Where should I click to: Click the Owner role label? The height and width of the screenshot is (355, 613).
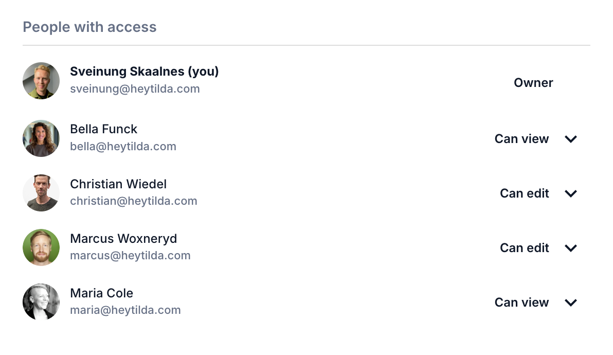pyautogui.click(x=533, y=83)
